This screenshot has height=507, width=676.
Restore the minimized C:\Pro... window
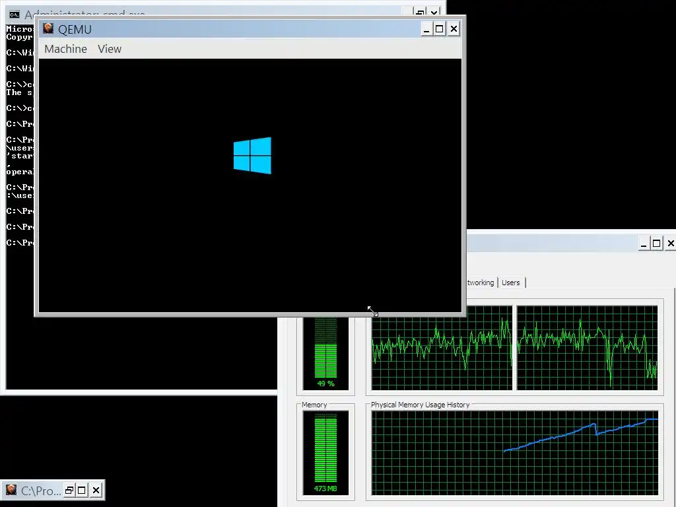point(69,490)
